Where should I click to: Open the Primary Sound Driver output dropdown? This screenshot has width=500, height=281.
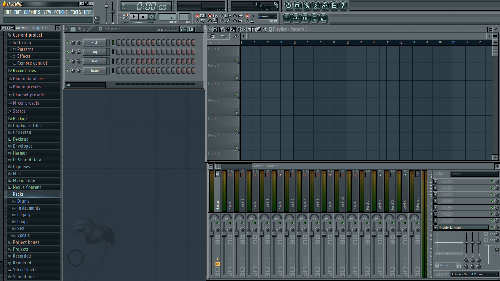click(x=474, y=274)
